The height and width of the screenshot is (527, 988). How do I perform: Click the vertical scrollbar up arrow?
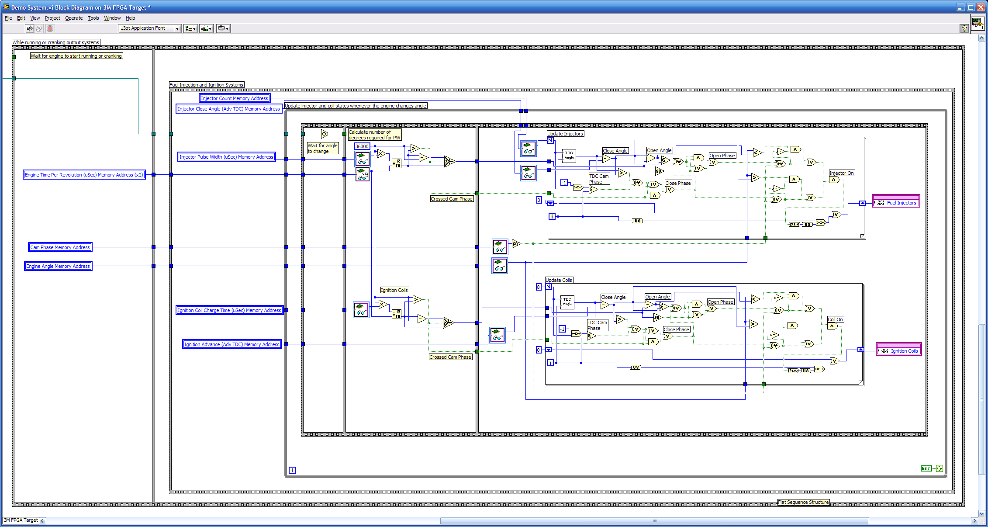981,38
